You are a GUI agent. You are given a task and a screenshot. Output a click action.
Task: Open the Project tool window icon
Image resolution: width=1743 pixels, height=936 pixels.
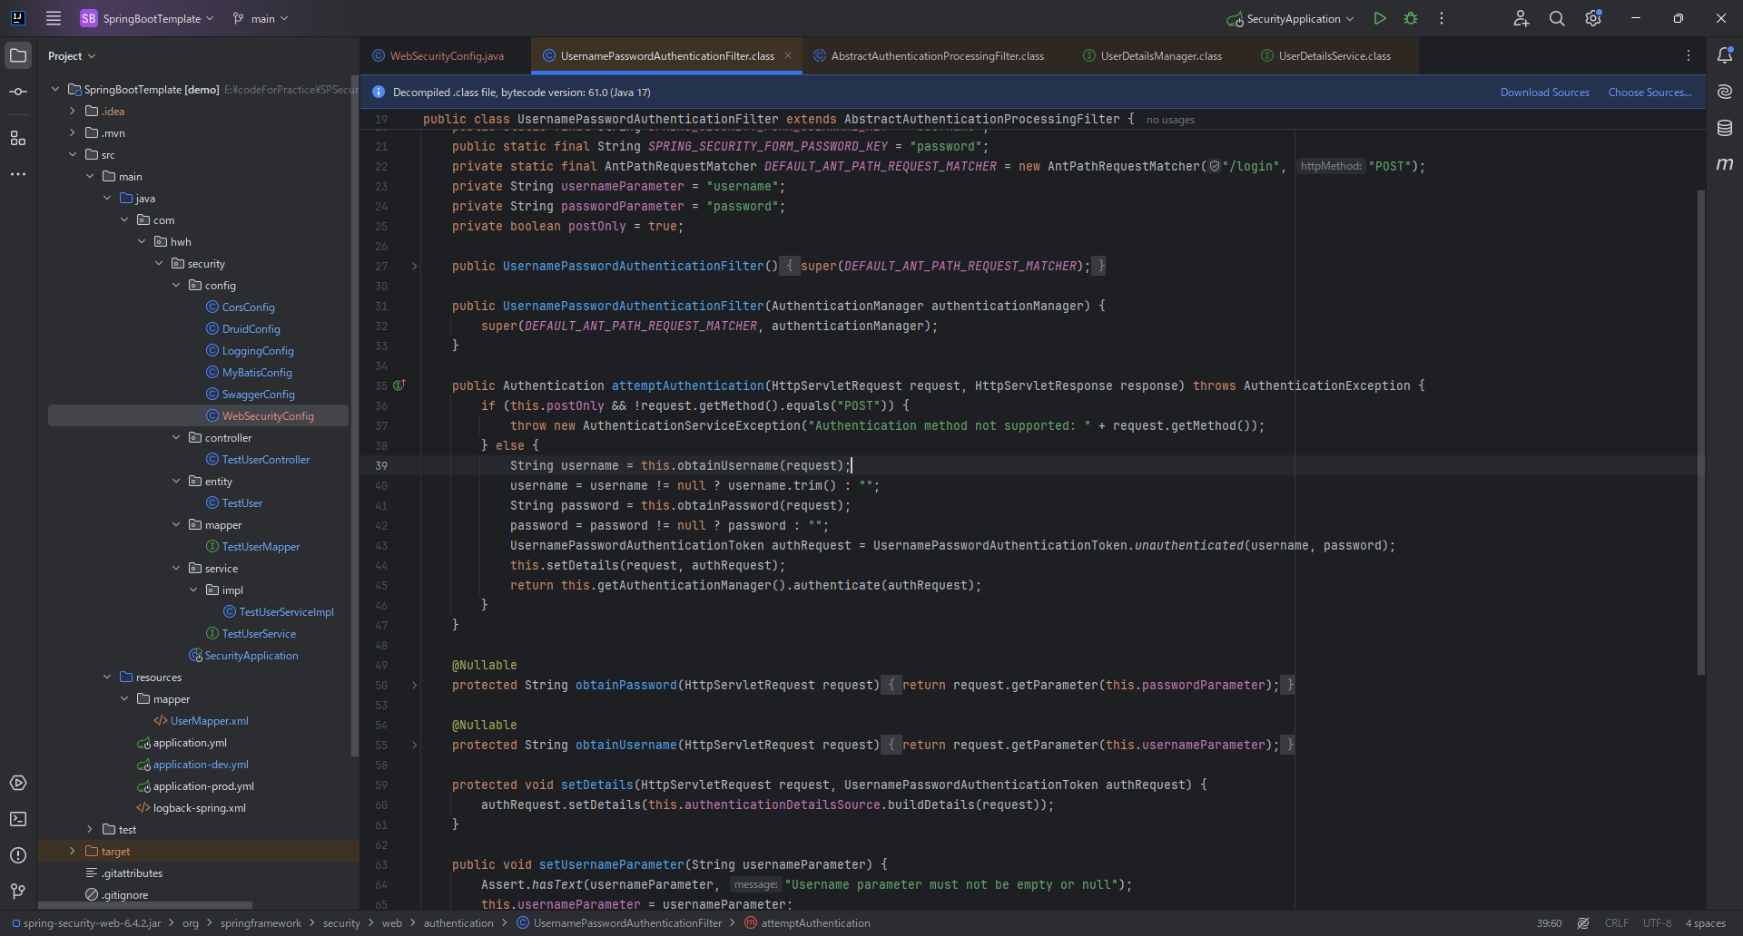[x=18, y=55]
